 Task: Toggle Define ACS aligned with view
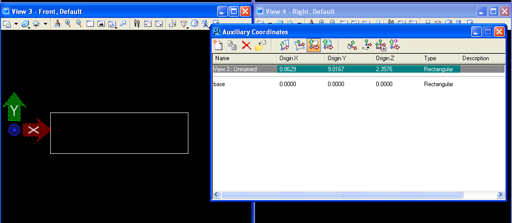click(x=314, y=45)
